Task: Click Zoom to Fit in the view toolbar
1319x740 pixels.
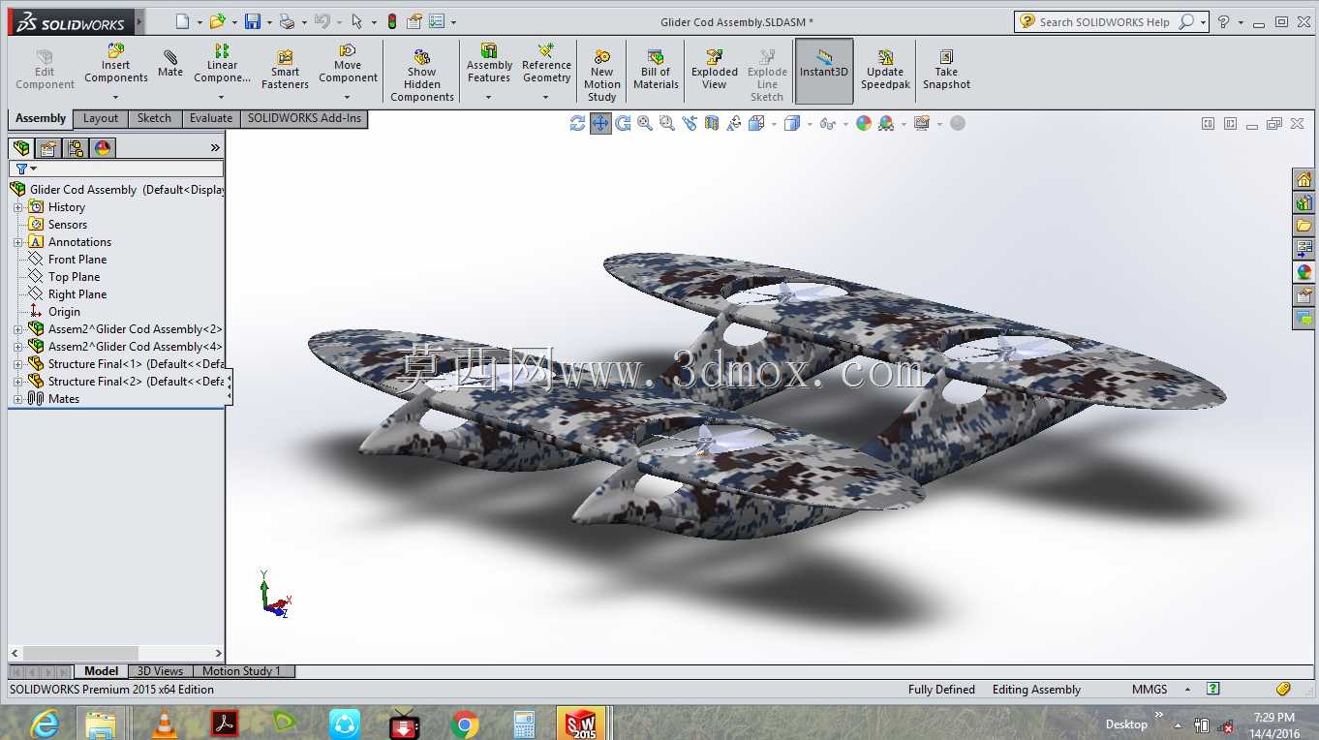Action: (645, 123)
